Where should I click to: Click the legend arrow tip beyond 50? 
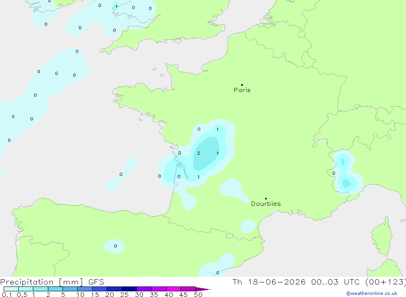coord(203,289)
